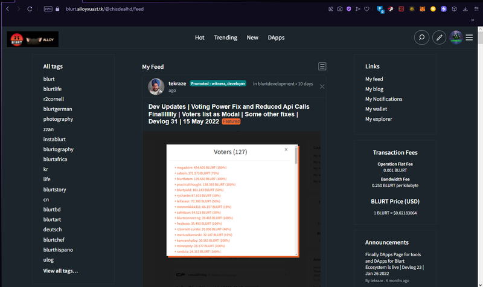The image size is (483, 287).
Task: Click the pencil write post button
Action: tap(440, 37)
